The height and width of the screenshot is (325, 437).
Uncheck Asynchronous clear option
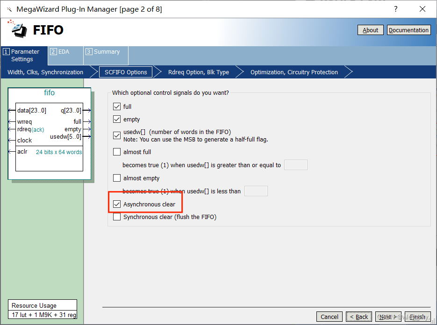(117, 204)
